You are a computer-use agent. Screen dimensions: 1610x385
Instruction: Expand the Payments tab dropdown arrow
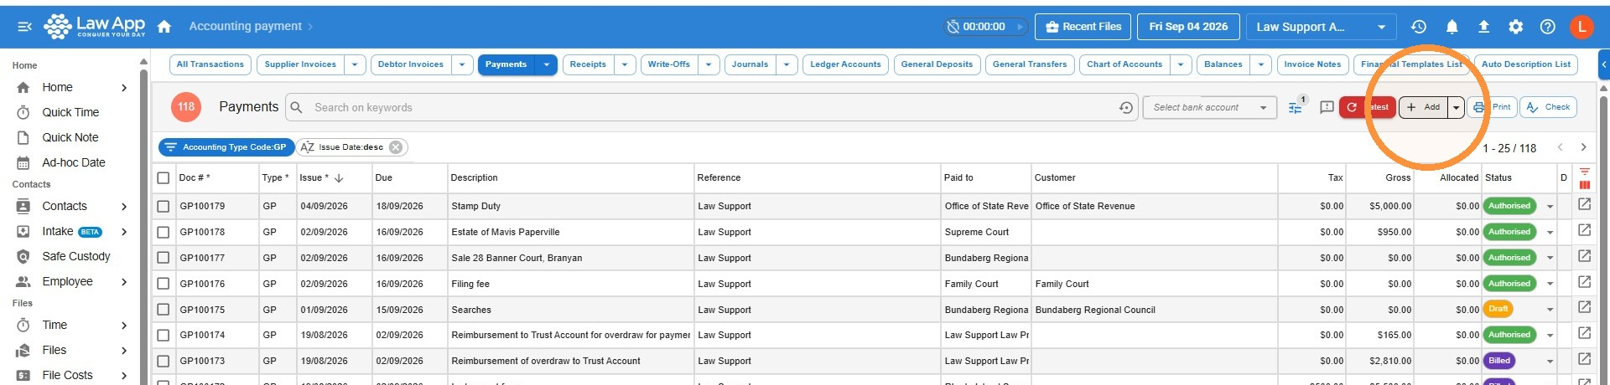click(x=547, y=64)
